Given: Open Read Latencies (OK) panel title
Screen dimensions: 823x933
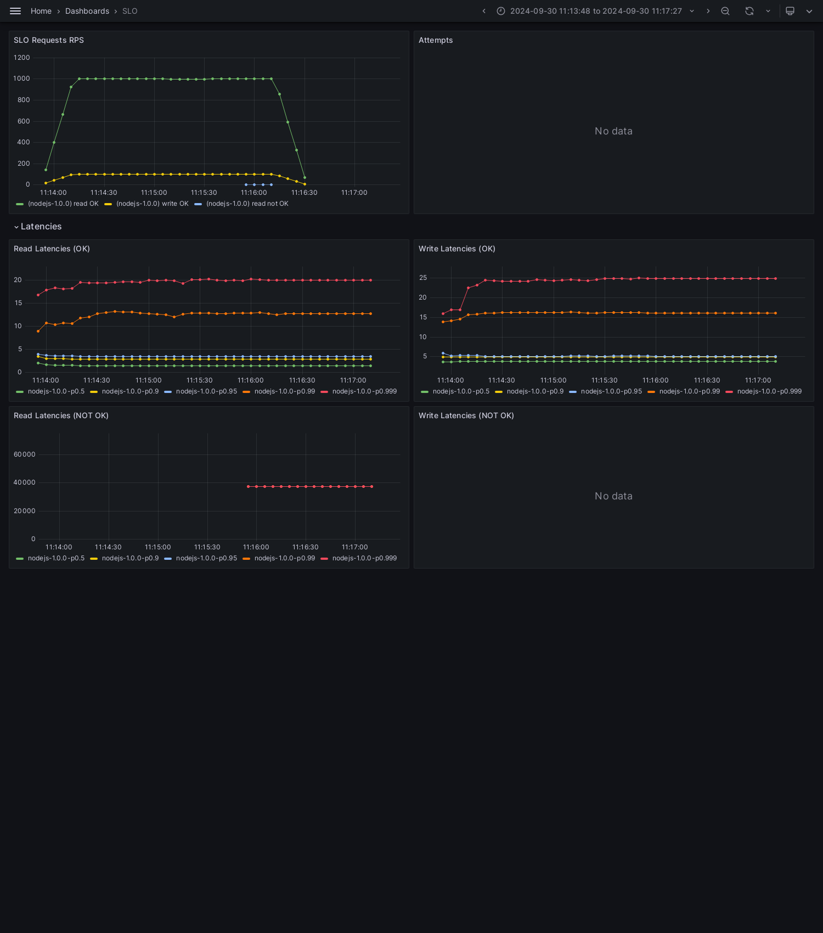Looking at the screenshot, I should [52, 249].
